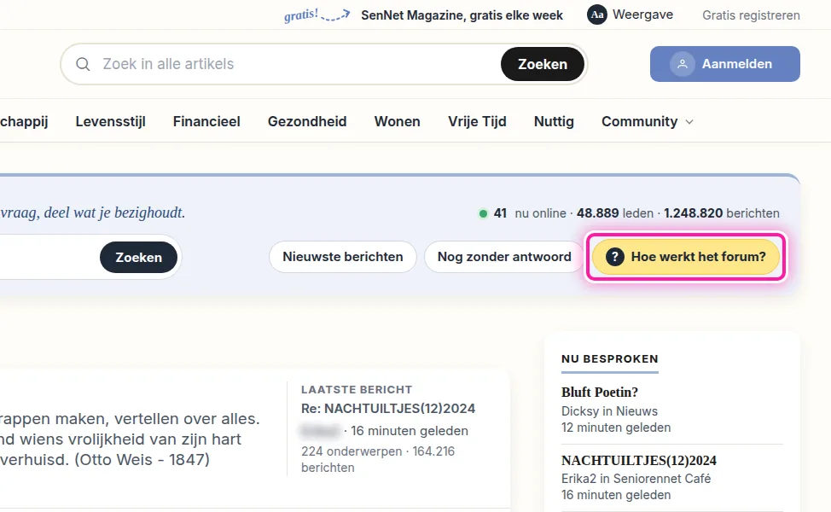Click the Aa display settings icon
The width and height of the screenshot is (831, 512).
click(597, 15)
